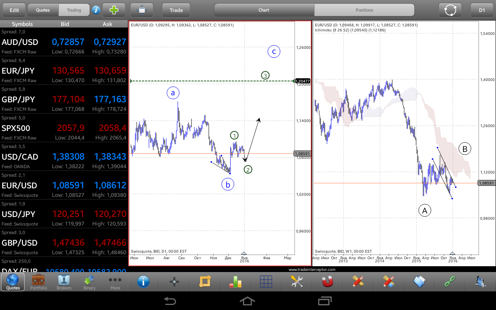Tap the circular refresh icon

tap(450, 10)
